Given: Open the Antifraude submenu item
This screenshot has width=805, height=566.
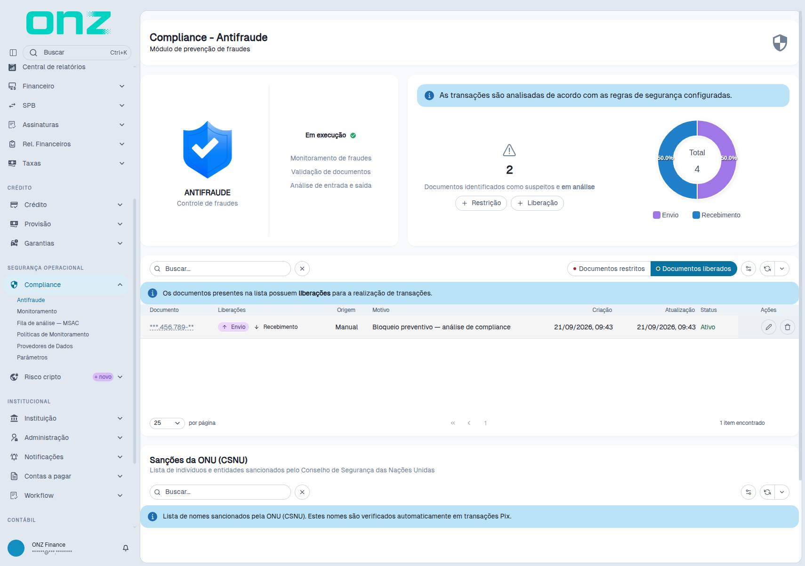Looking at the screenshot, I should tap(31, 300).
